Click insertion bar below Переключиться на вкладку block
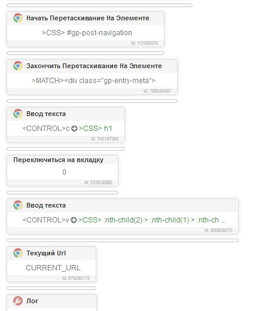This screenshot has width=259, height=311. click(x=62, y=193)
